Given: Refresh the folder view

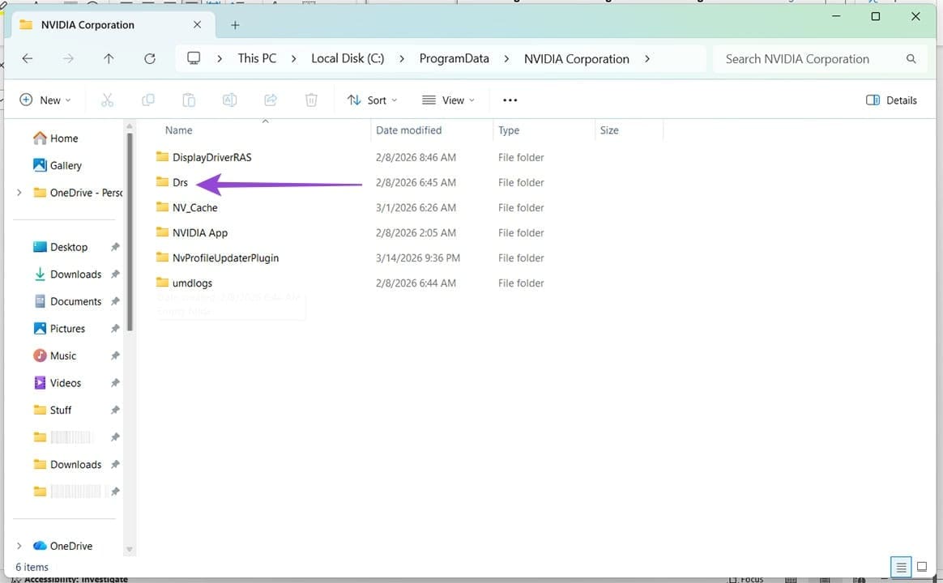Looking at the screenshot, I should [149, 58].
